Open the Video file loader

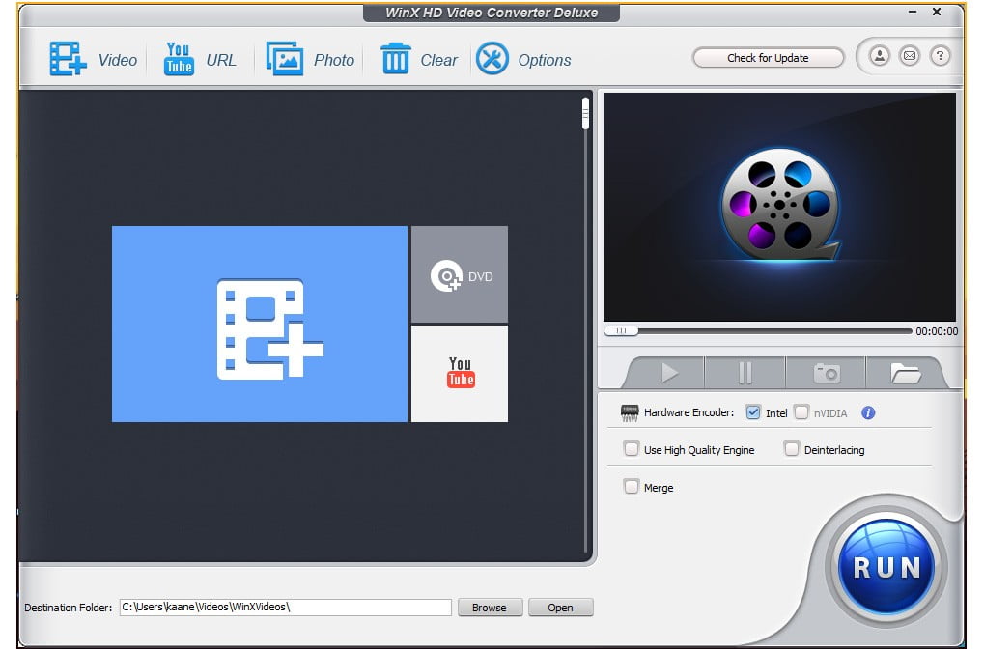tap(94, 59)
